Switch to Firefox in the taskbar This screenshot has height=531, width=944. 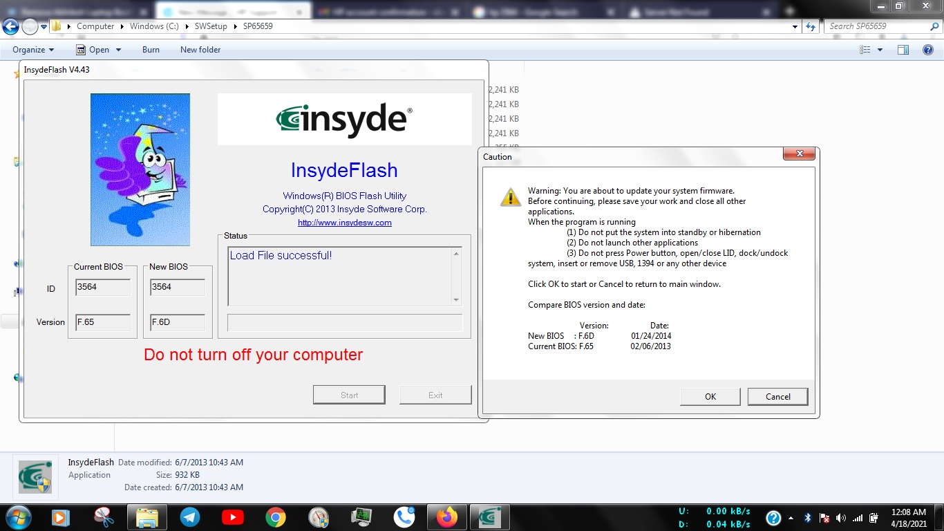(447, 517)
